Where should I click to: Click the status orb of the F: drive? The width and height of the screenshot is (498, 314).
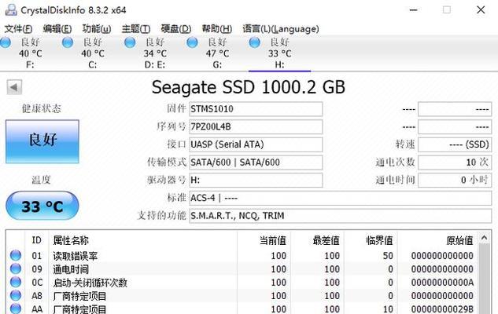6,42
